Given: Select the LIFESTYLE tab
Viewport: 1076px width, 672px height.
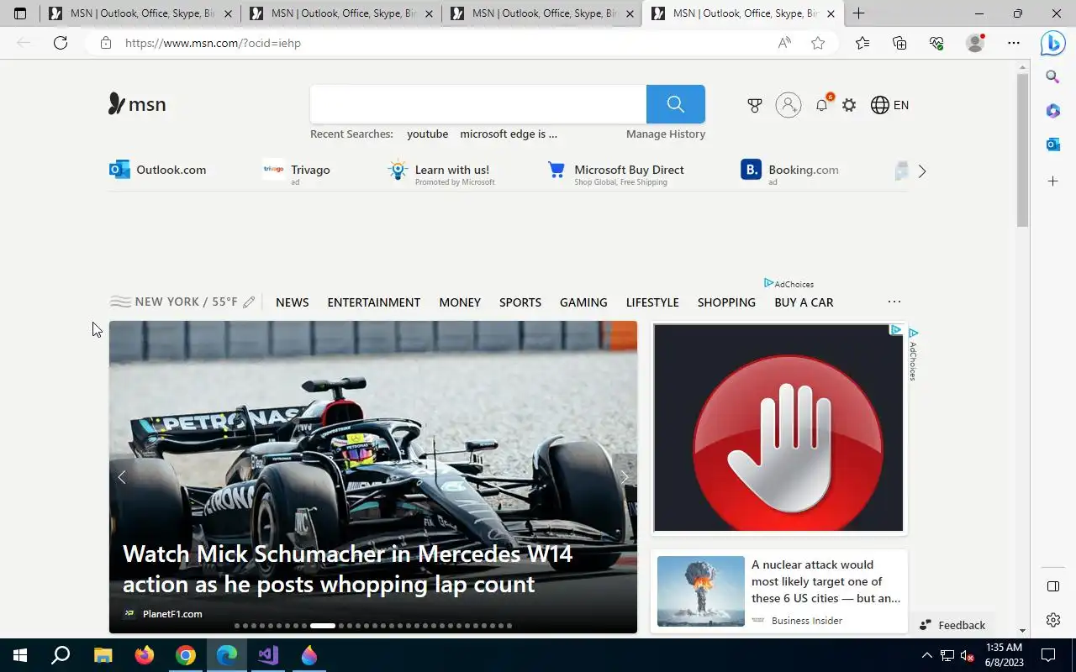Looking at the screenshot, I should coord(652,302).
